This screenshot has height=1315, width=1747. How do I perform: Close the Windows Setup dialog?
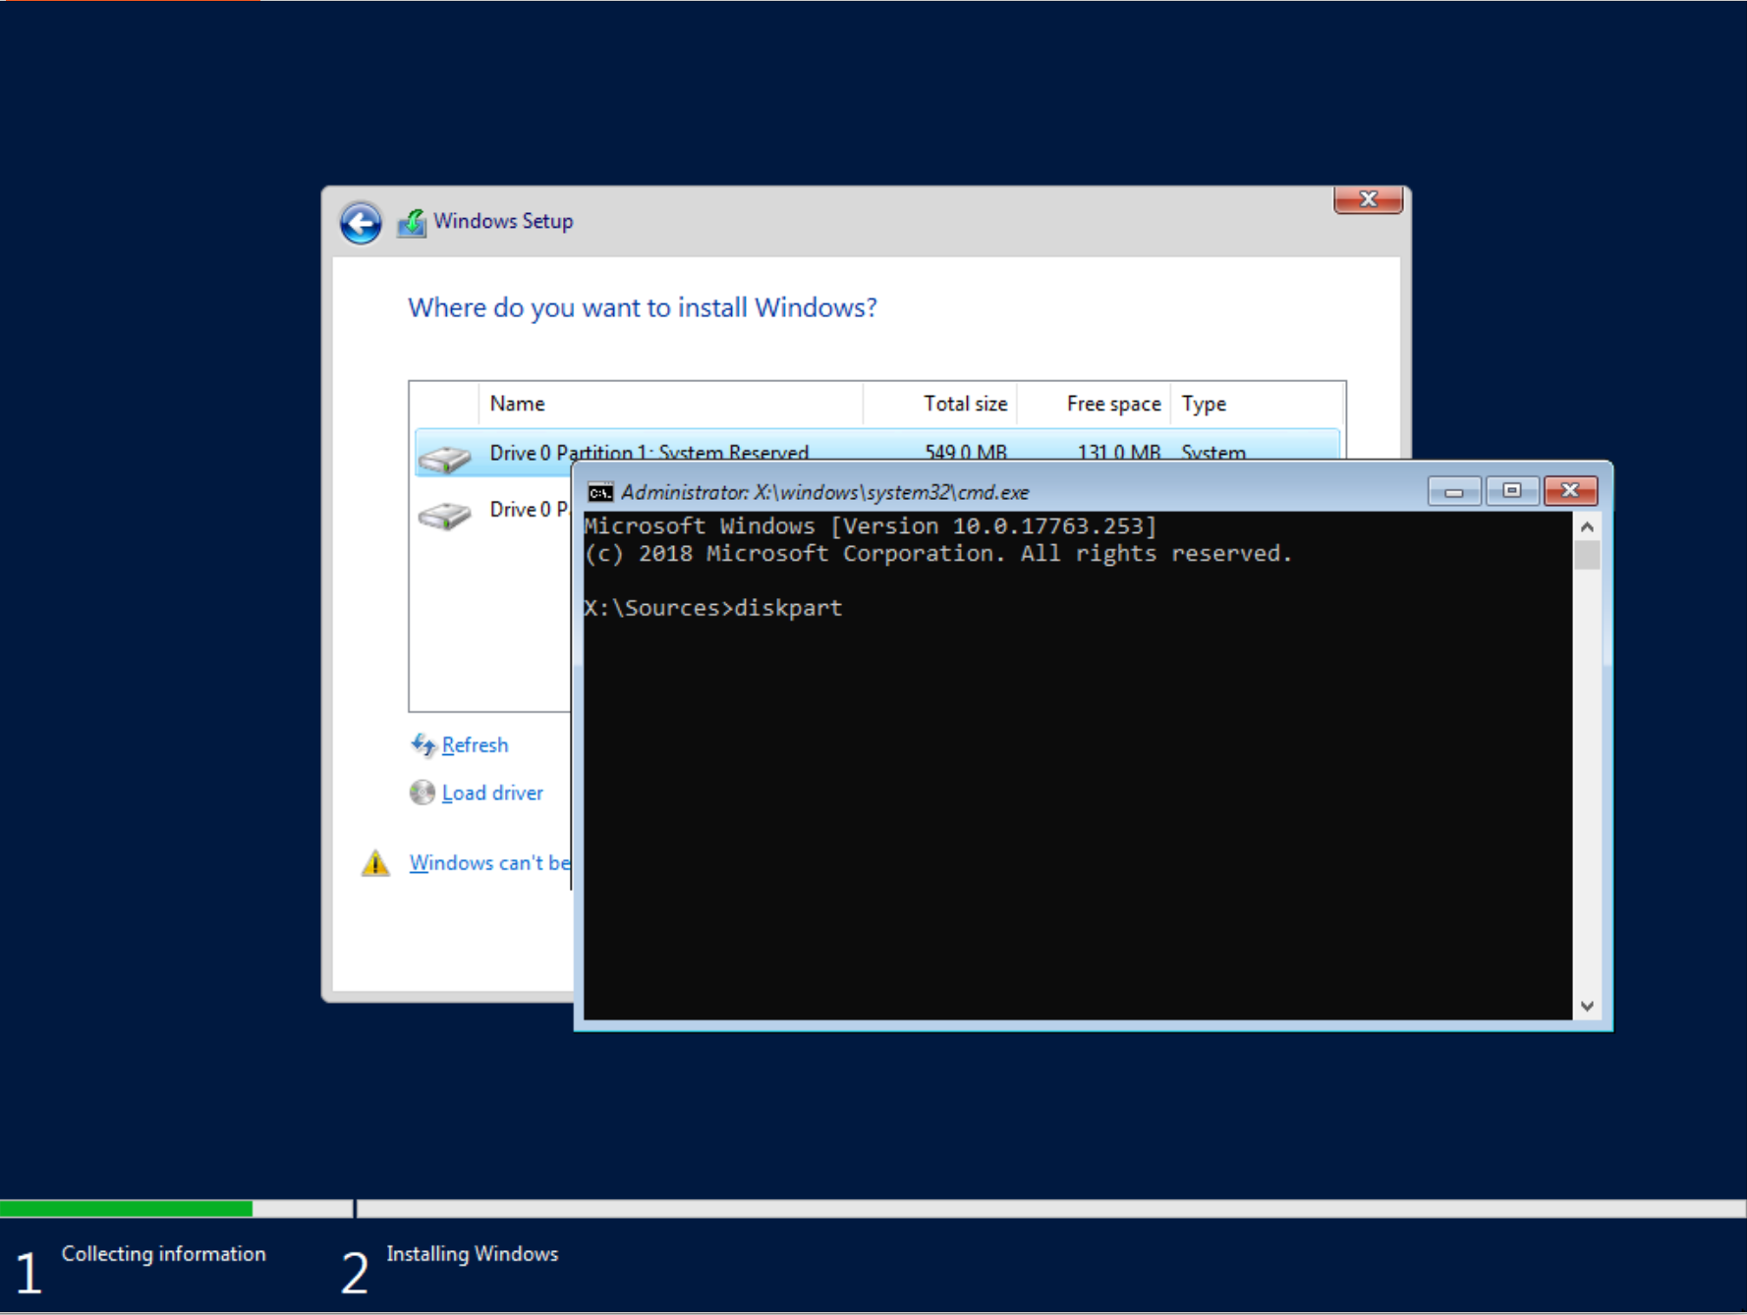[1368, 199]
